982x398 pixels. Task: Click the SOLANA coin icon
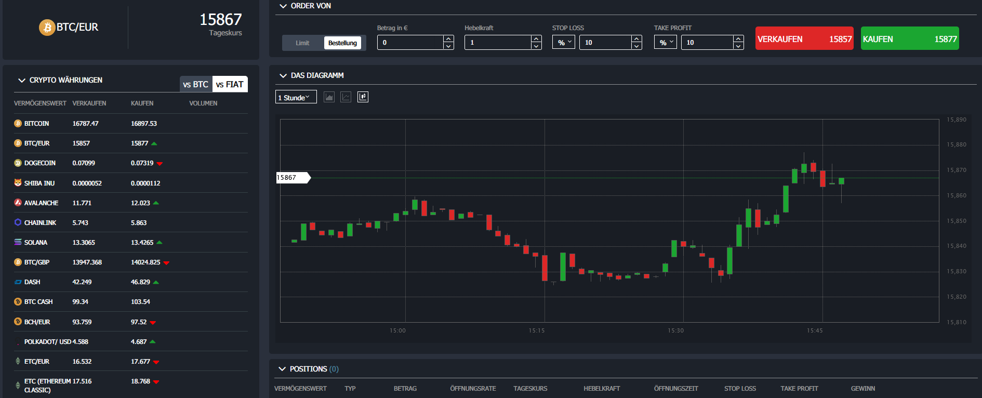click(18, 242)
